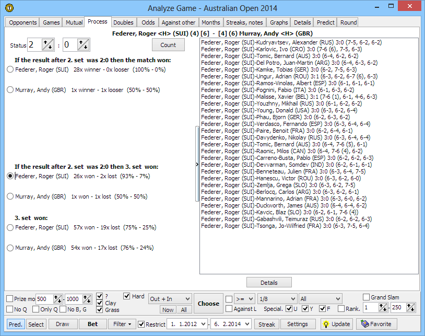Click the Bet button
Viewport: 425px width, 336px height.
pyautogui.click(x=93, y=324)
